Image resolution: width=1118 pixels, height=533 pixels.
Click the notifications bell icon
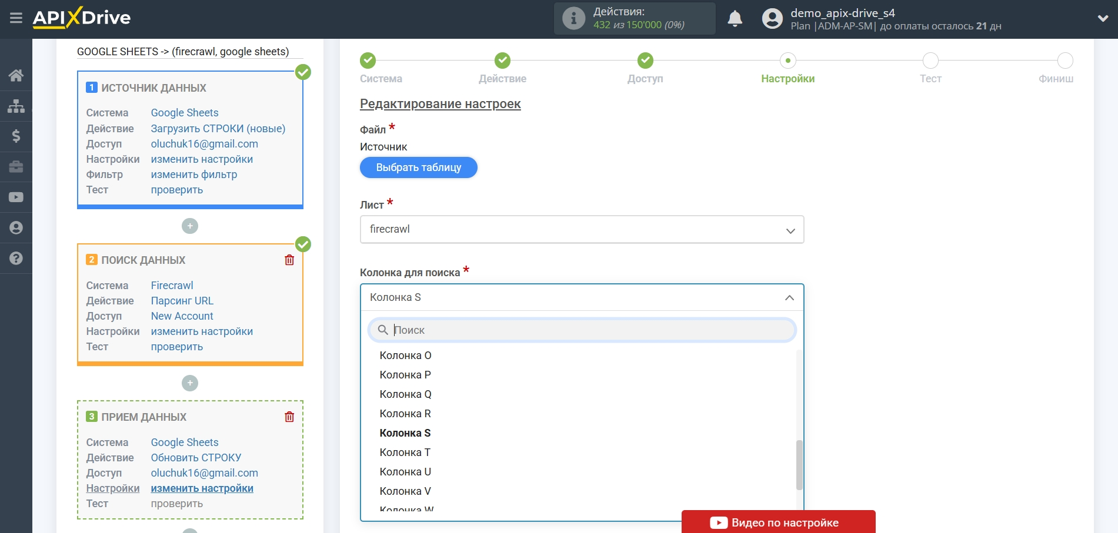click(735, 19)
